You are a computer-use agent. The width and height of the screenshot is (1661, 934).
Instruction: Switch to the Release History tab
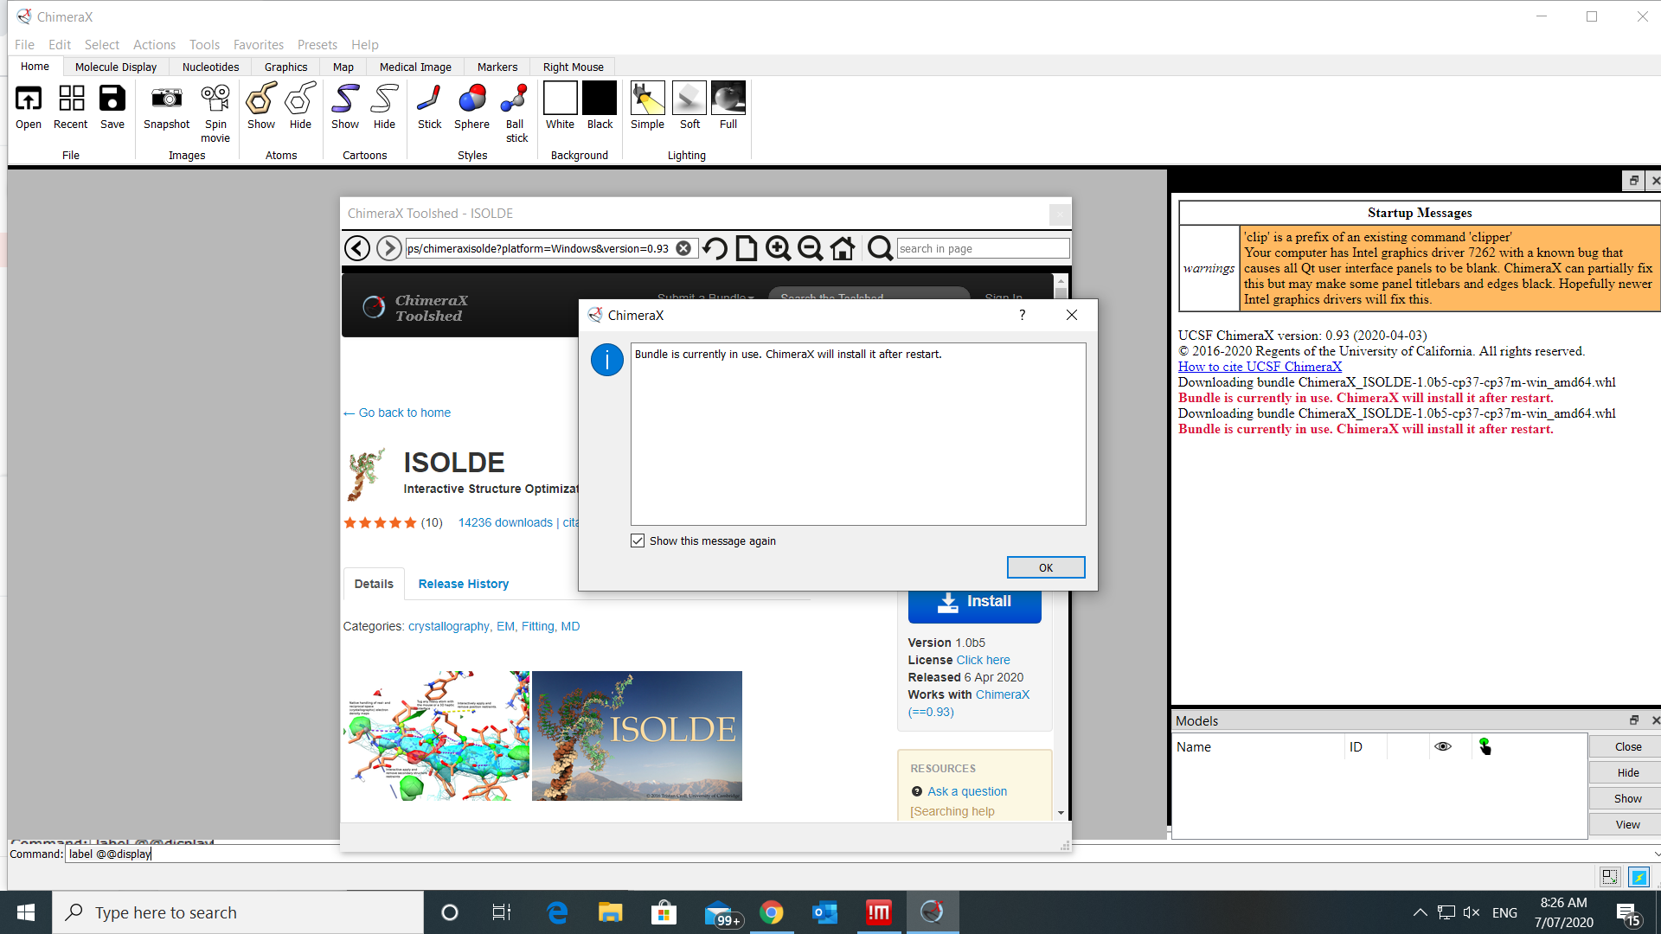pyautogui.click(x=463, y=584)
